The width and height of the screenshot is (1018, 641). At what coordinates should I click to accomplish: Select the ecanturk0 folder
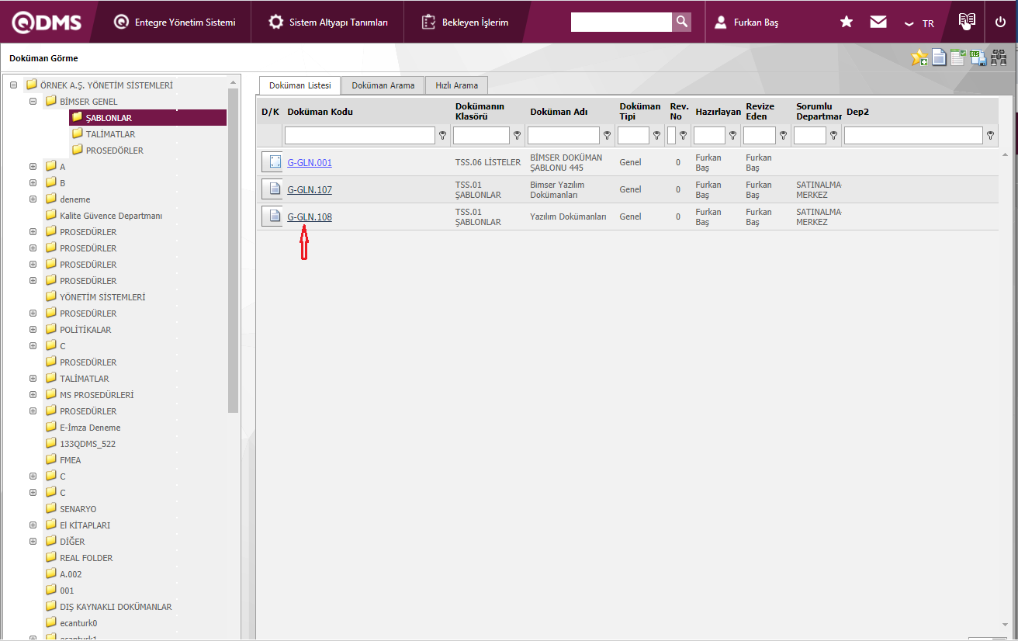click(78, 623)
